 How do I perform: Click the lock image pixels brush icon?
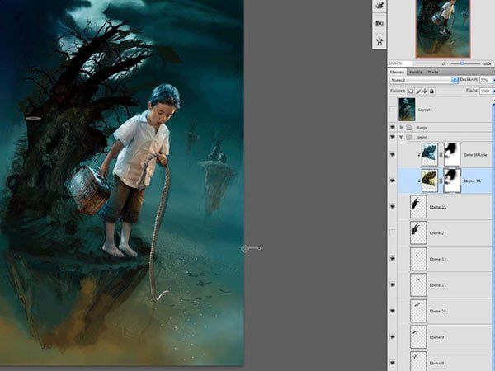pyautogui.click(x=418, y=92)
